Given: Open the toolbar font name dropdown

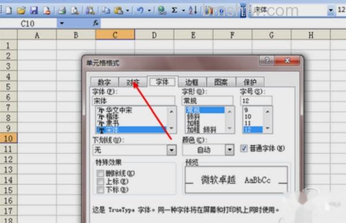Looking at the screenshot, I should point(331,10).
